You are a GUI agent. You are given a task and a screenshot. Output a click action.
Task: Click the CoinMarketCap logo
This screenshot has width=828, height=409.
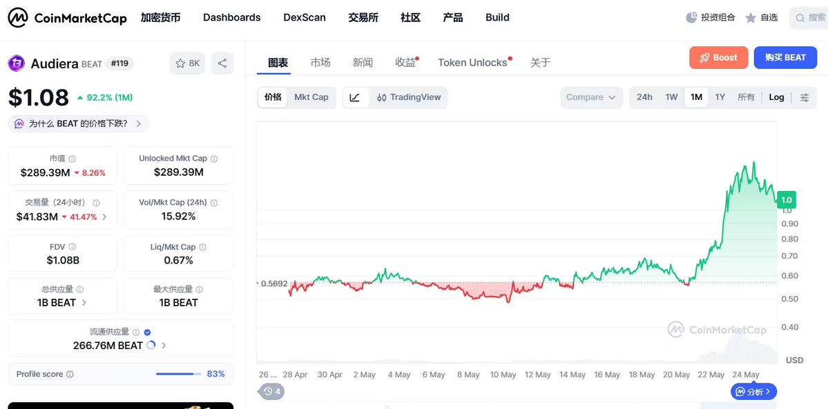point(67,18)
